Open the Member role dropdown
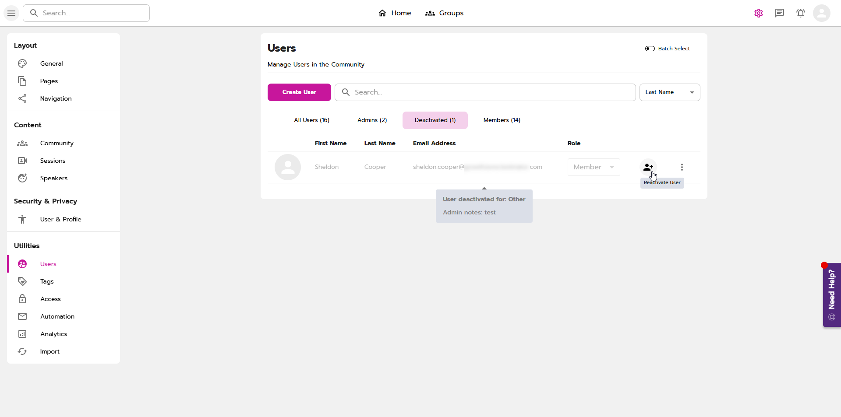 [x=594, y=167]
